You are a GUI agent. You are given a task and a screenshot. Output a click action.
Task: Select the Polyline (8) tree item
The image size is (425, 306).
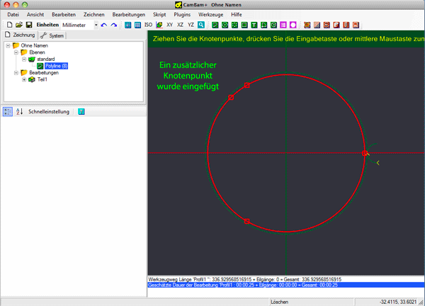click(56, 65)
